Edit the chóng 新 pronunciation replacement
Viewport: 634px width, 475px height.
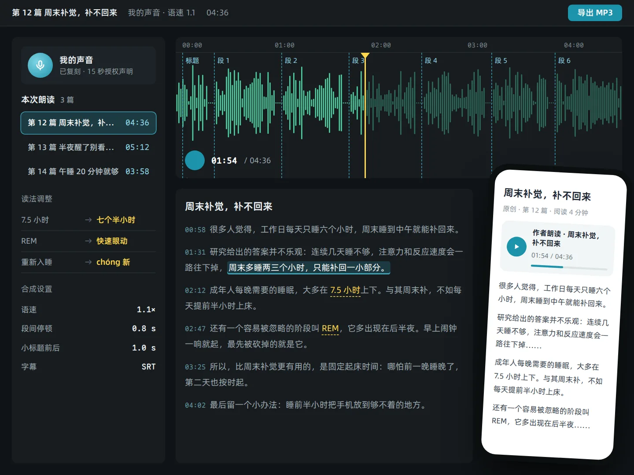coord(113,262)
